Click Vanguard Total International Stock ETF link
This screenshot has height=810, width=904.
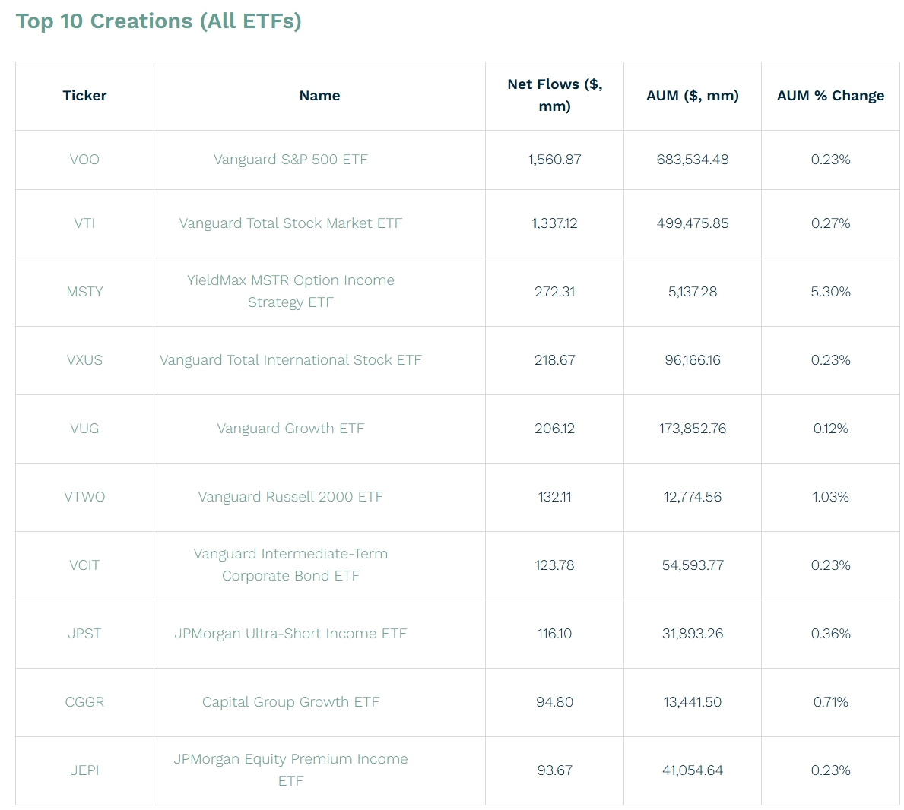290,360
